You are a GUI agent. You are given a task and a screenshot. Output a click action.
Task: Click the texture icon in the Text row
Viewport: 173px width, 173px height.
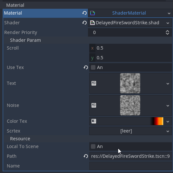coord(94,83)
